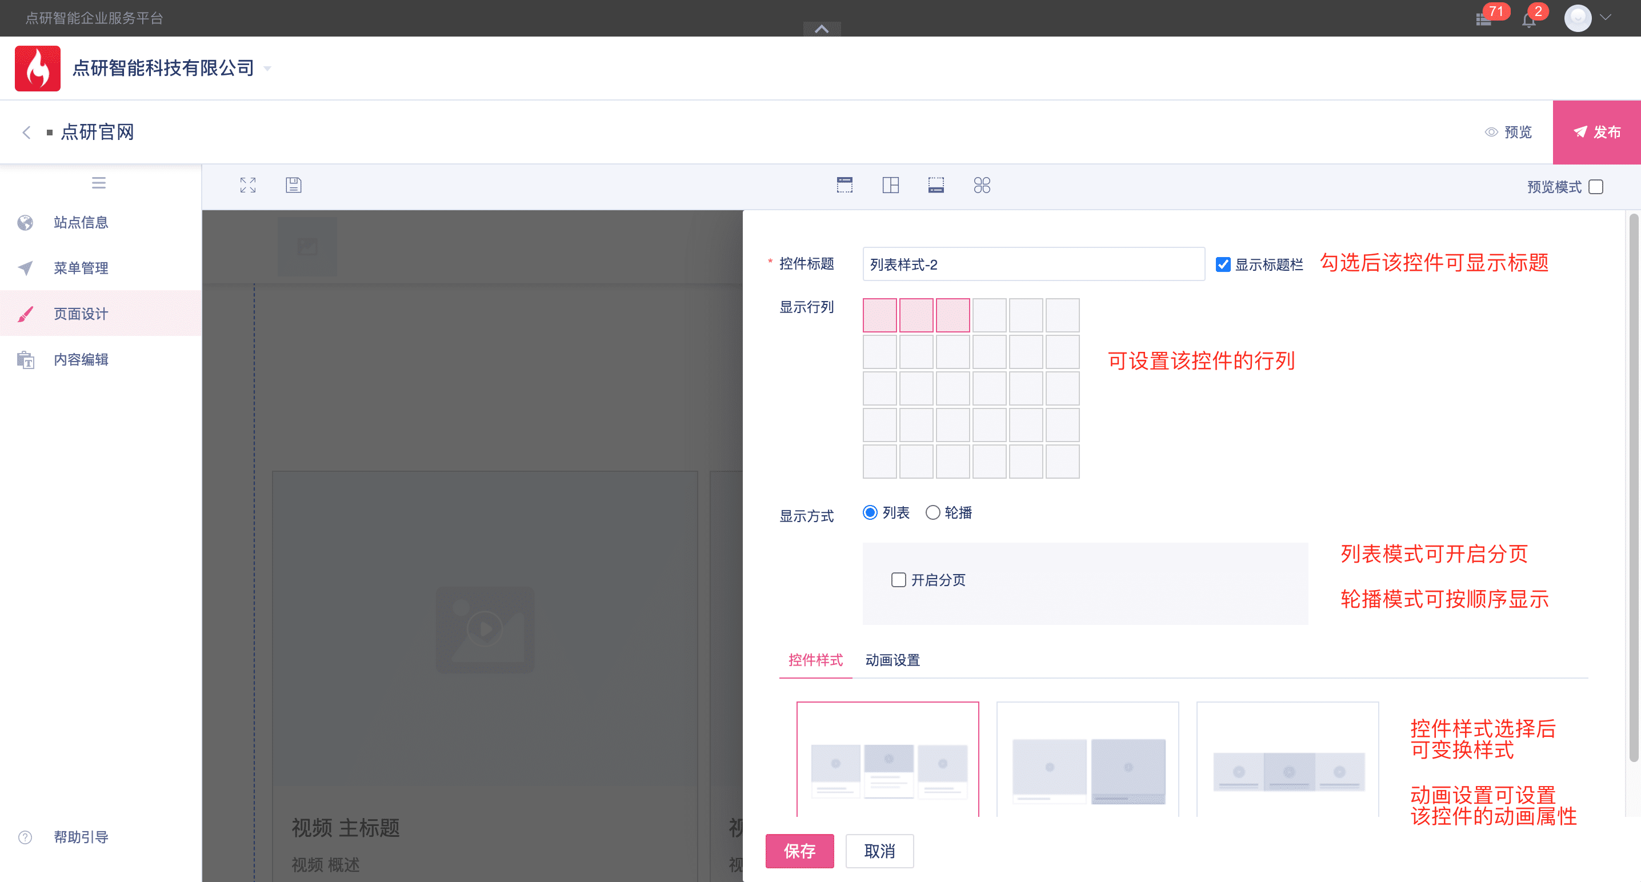Collapse the top header with the up chevron
1641x882 pixels.
pos(822,29)
